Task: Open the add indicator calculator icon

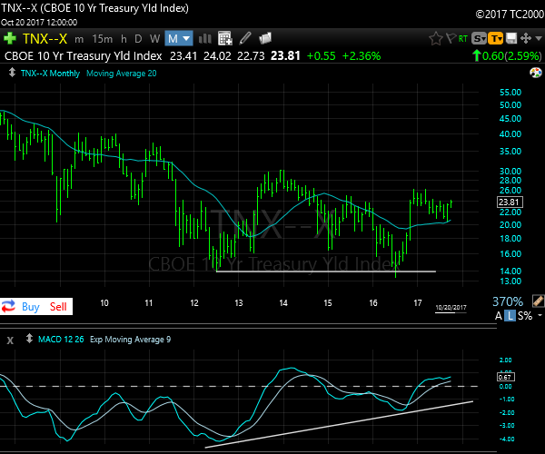Action: 225,38
